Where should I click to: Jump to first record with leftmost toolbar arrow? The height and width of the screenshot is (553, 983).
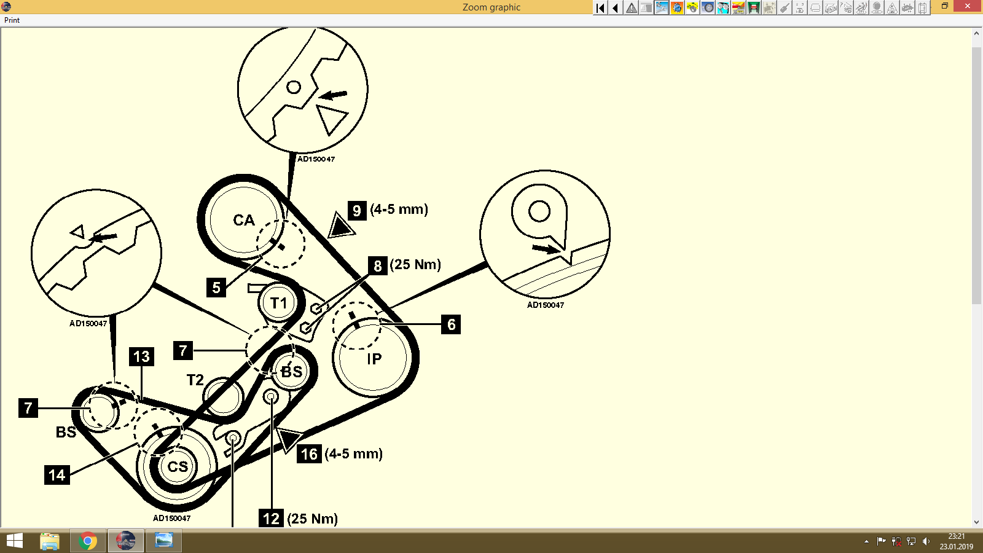click(x=600, y=8)
